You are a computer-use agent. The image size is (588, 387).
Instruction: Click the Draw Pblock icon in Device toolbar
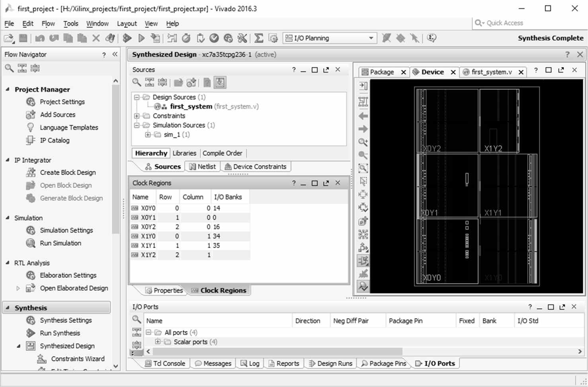pyautogui.click(x=363, y=221)
